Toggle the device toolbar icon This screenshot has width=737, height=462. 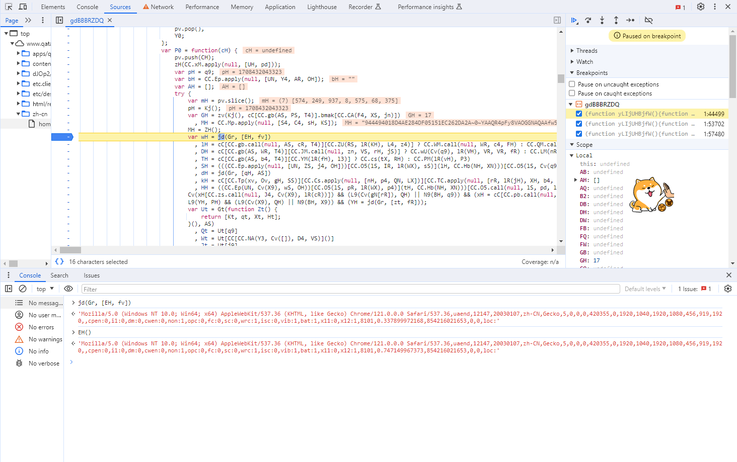pyautogui.click(x=23, y=7)
